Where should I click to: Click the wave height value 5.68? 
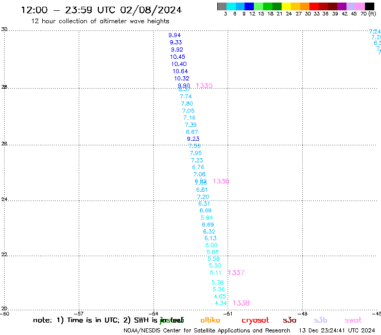coord(213,253)
